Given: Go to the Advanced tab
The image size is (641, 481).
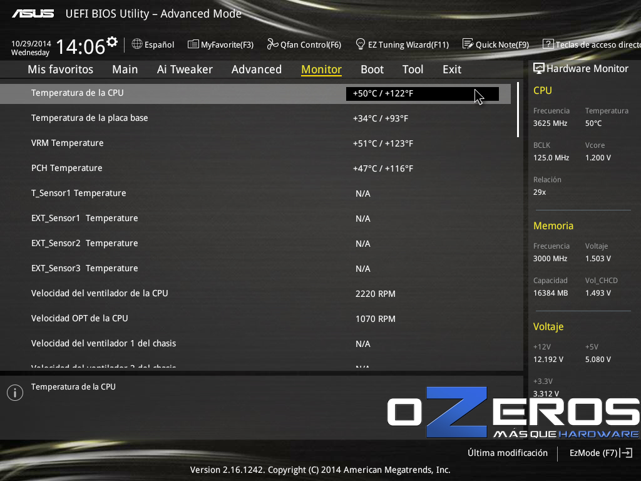Looking at the screenshot, I should pyautogui.click(x=257, y=70).
